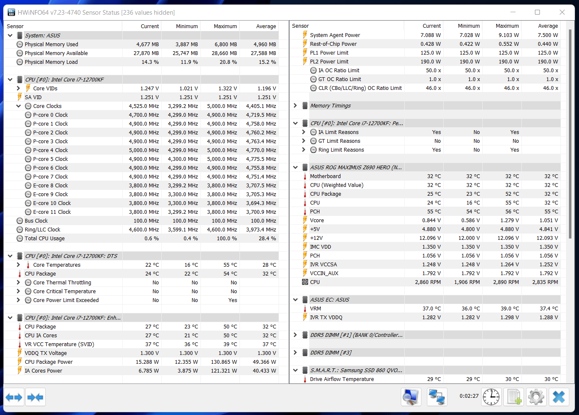Click the right pane Average column header

click(x=541, y=26)
